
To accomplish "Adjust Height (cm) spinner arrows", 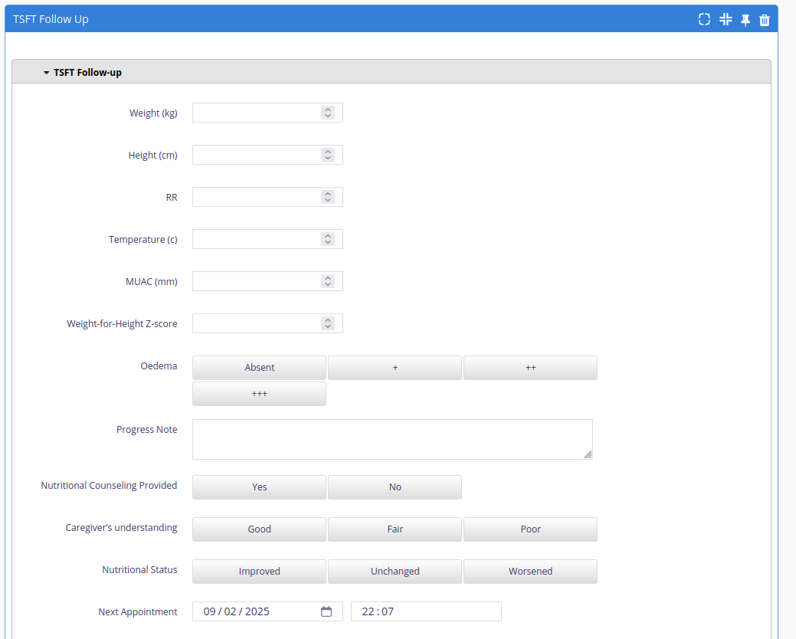I will click(x=328, y=155).
